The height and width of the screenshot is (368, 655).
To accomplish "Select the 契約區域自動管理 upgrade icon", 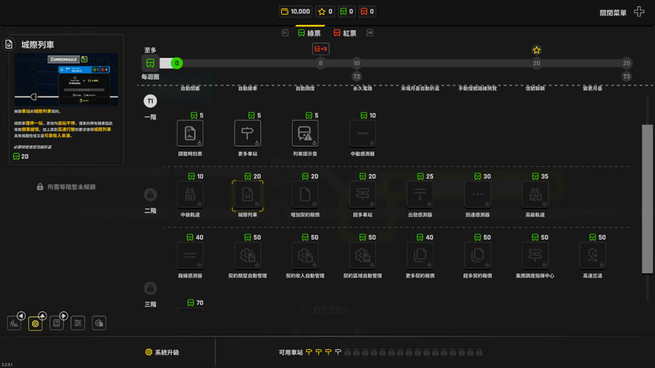I will (363, 255).
